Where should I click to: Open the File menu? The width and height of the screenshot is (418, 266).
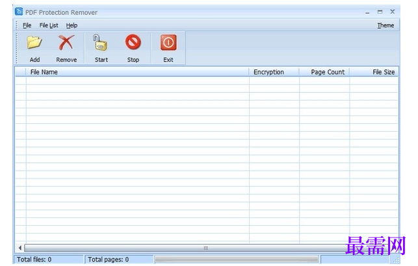27,25
